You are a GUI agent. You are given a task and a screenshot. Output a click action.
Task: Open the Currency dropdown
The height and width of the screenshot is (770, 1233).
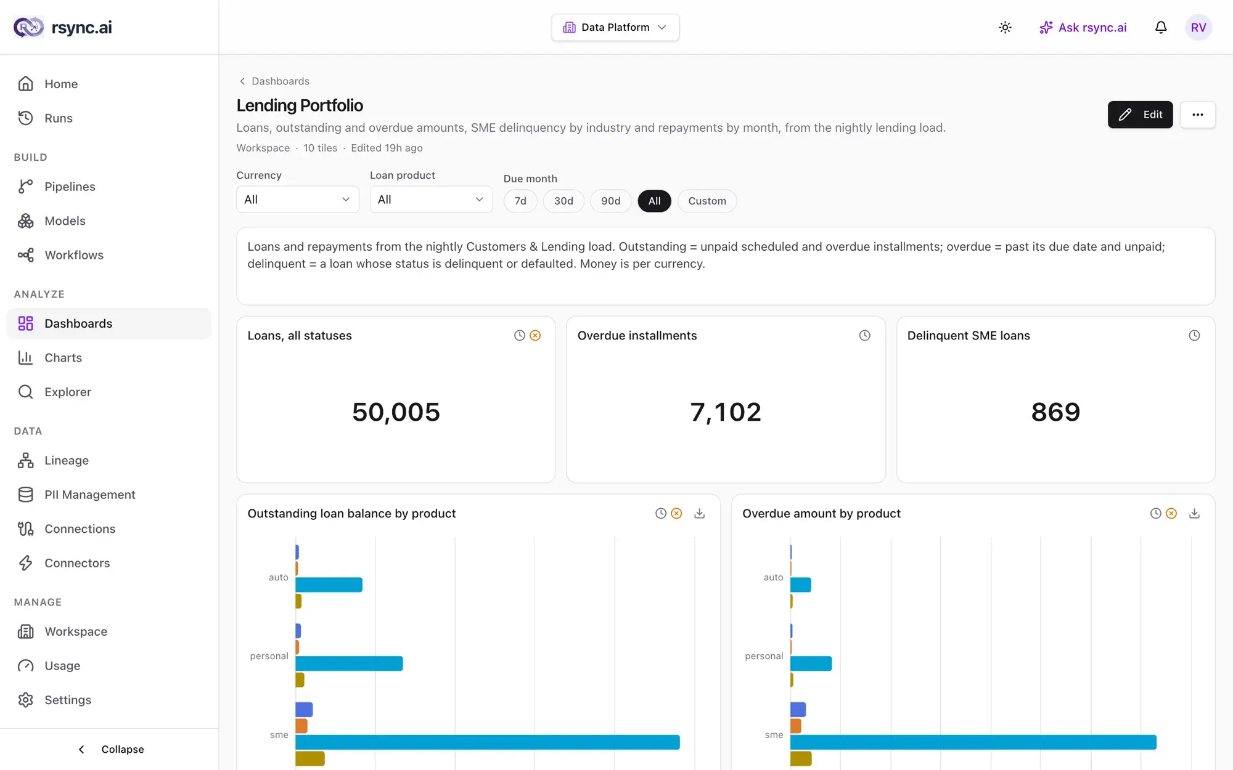tap(298, 200)
